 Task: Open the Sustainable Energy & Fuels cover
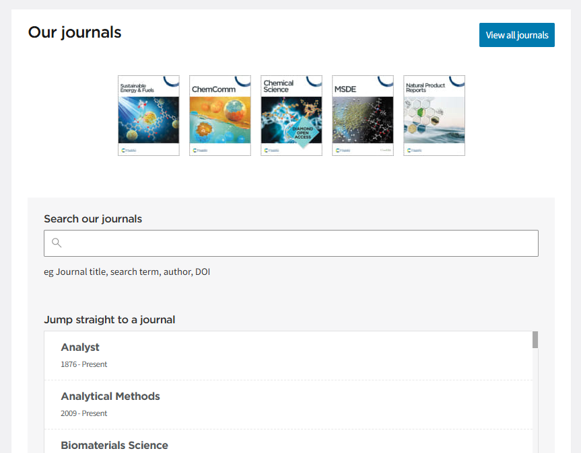coord(149,116)
